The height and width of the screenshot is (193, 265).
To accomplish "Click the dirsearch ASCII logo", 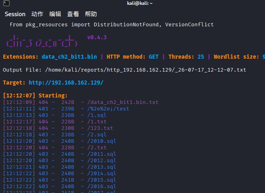I will 42,41.
